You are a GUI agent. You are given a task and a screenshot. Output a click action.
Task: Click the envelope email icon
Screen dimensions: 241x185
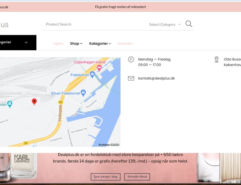point(131,78)
